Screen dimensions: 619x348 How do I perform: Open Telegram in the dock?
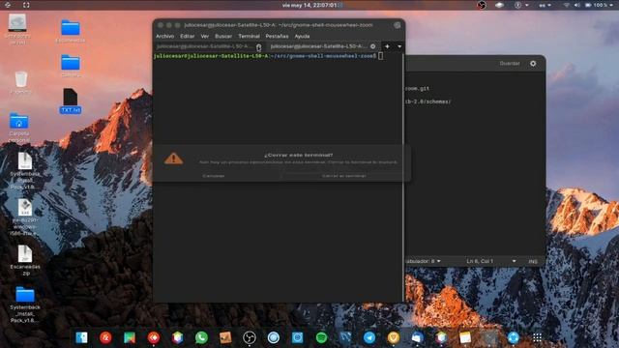(x=369, y=337)
